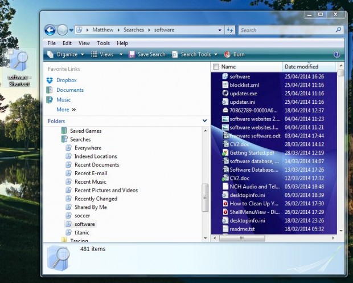Click the horizontal scroll right arrow
Viewport: 353px width, 283px height.
click(333, 238)
